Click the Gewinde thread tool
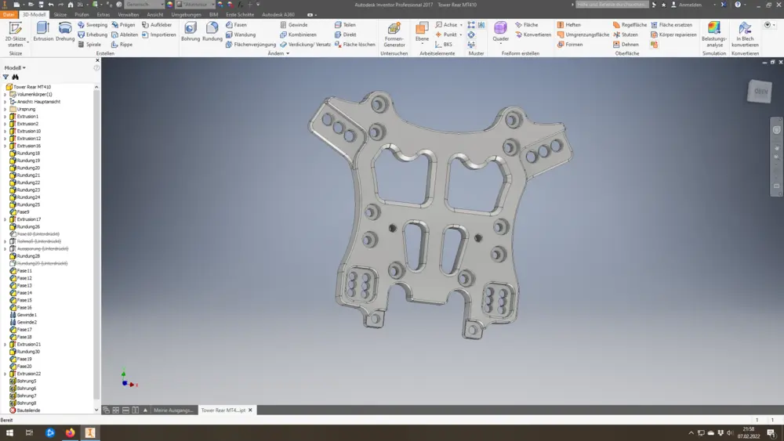 [293, 24]
